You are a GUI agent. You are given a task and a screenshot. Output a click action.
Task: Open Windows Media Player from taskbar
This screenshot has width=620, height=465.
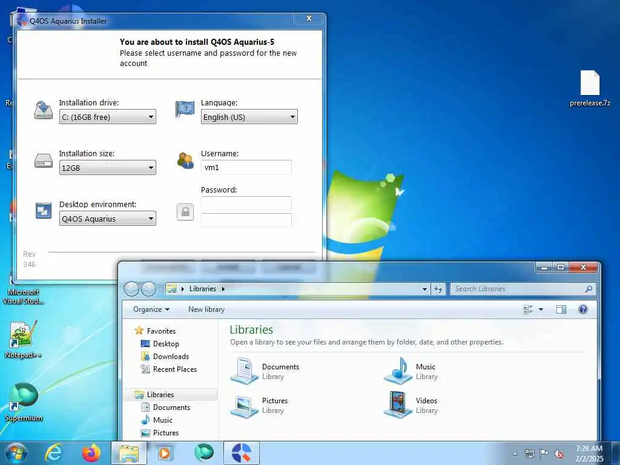click(165, 453)
